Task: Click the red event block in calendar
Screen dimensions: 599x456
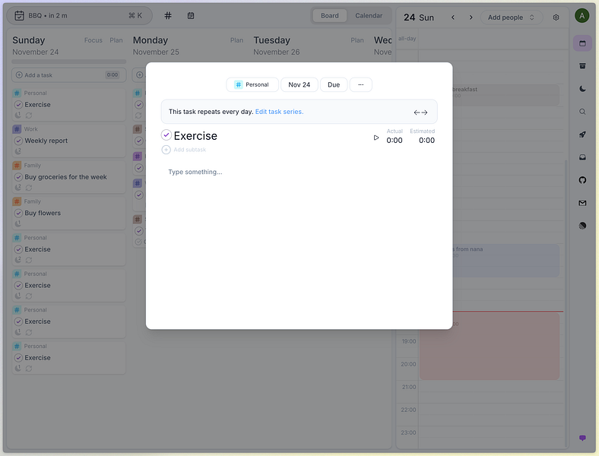Action: [490, 347]
